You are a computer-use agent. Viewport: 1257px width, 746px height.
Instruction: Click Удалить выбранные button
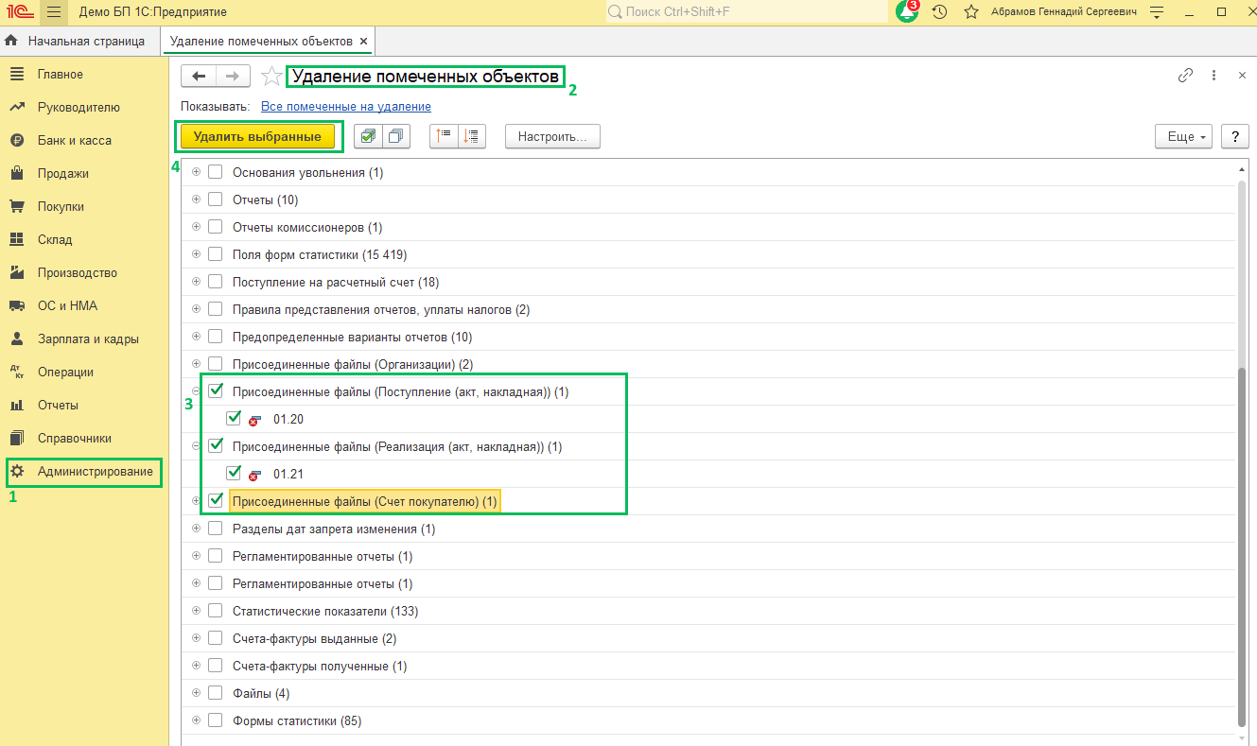258,136
